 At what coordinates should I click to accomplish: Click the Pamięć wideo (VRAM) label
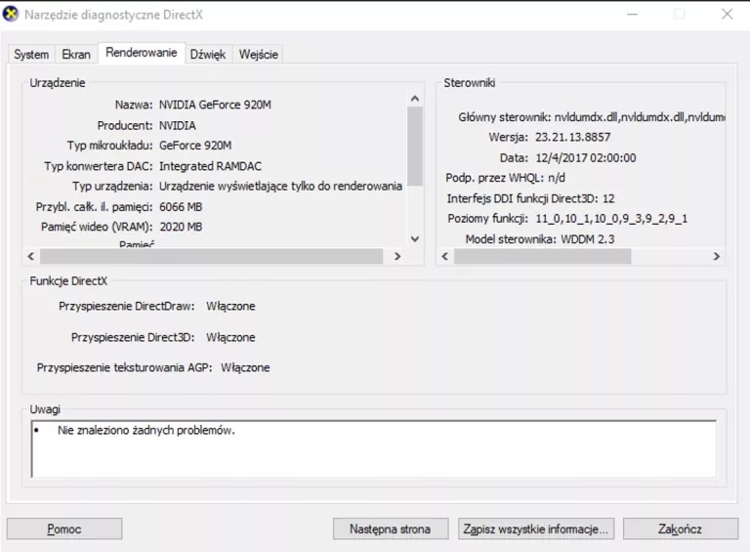(x=97, y=227)
